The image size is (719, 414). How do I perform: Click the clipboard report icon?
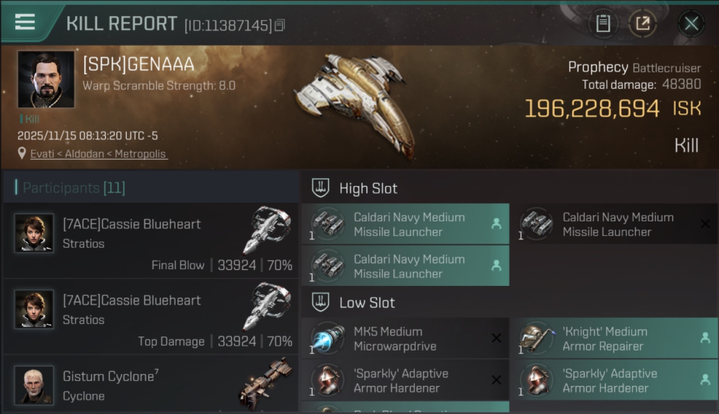point(603,24)
